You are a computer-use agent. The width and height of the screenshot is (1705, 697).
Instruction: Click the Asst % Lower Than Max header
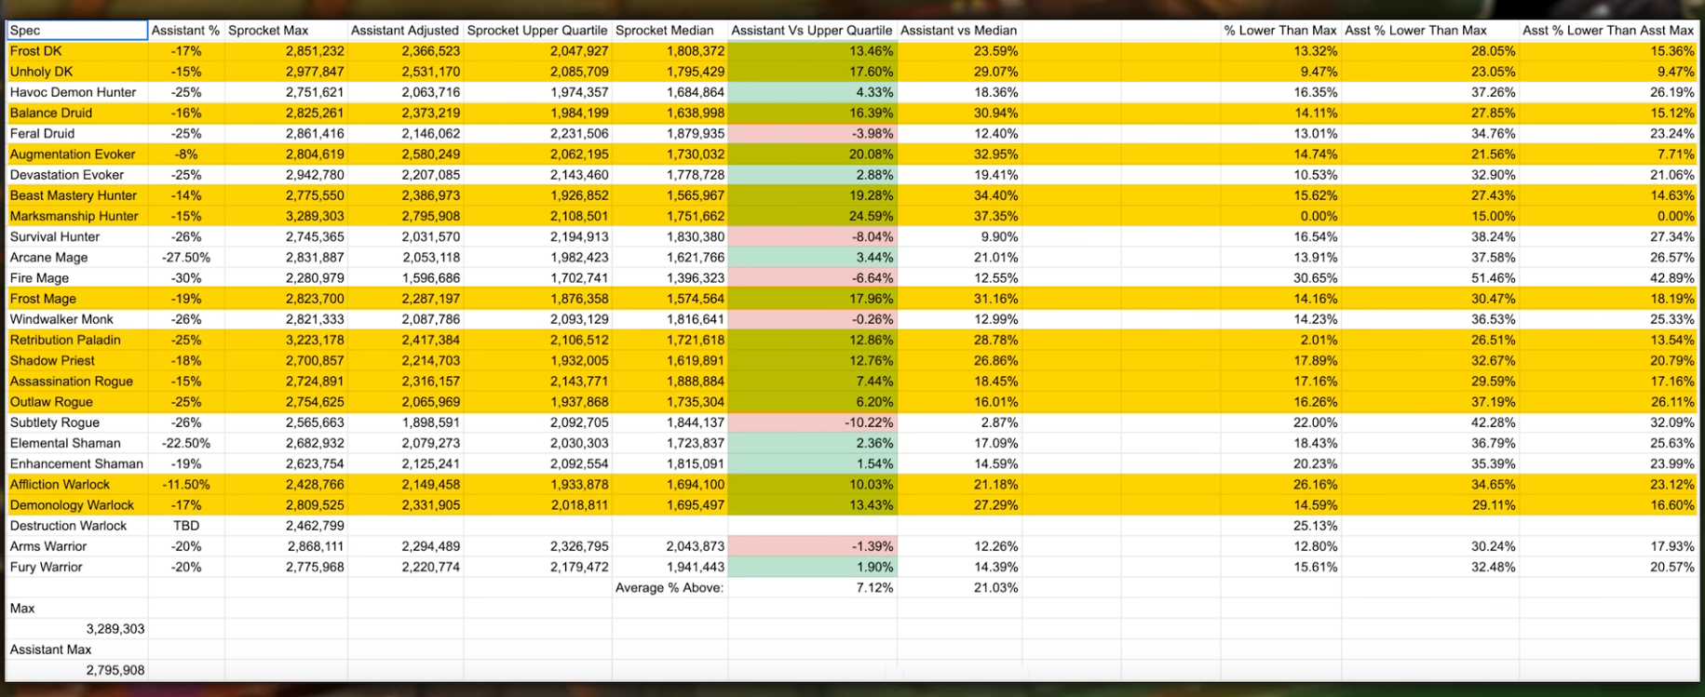tap(1430, 30)
